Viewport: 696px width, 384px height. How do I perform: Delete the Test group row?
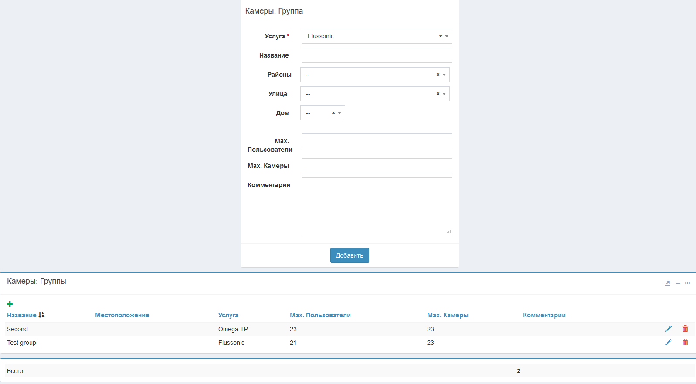(x=685, y=343)
